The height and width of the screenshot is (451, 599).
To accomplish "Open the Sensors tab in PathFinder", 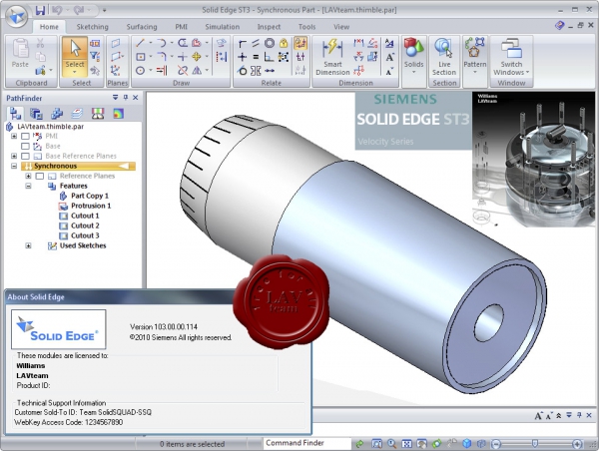I will point(98,114).
